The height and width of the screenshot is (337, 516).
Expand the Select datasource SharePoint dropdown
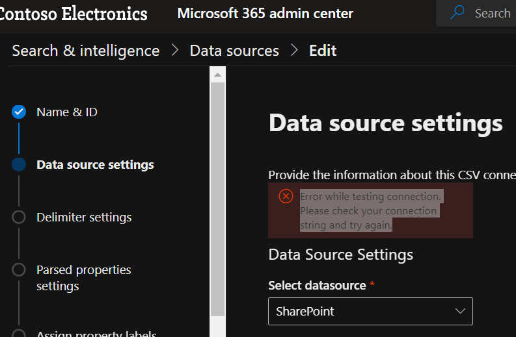370,311
